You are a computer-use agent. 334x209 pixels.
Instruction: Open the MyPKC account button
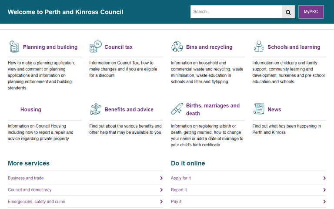pyautogui.click(x=311, y=12)
